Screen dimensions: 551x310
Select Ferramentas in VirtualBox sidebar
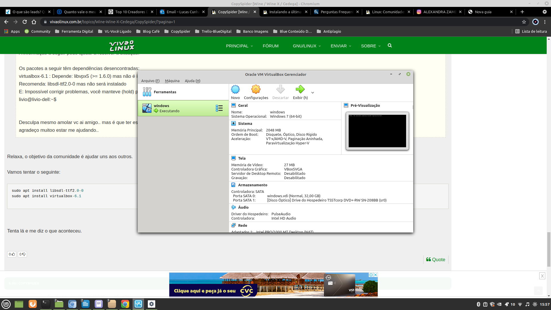click(183, 92)
